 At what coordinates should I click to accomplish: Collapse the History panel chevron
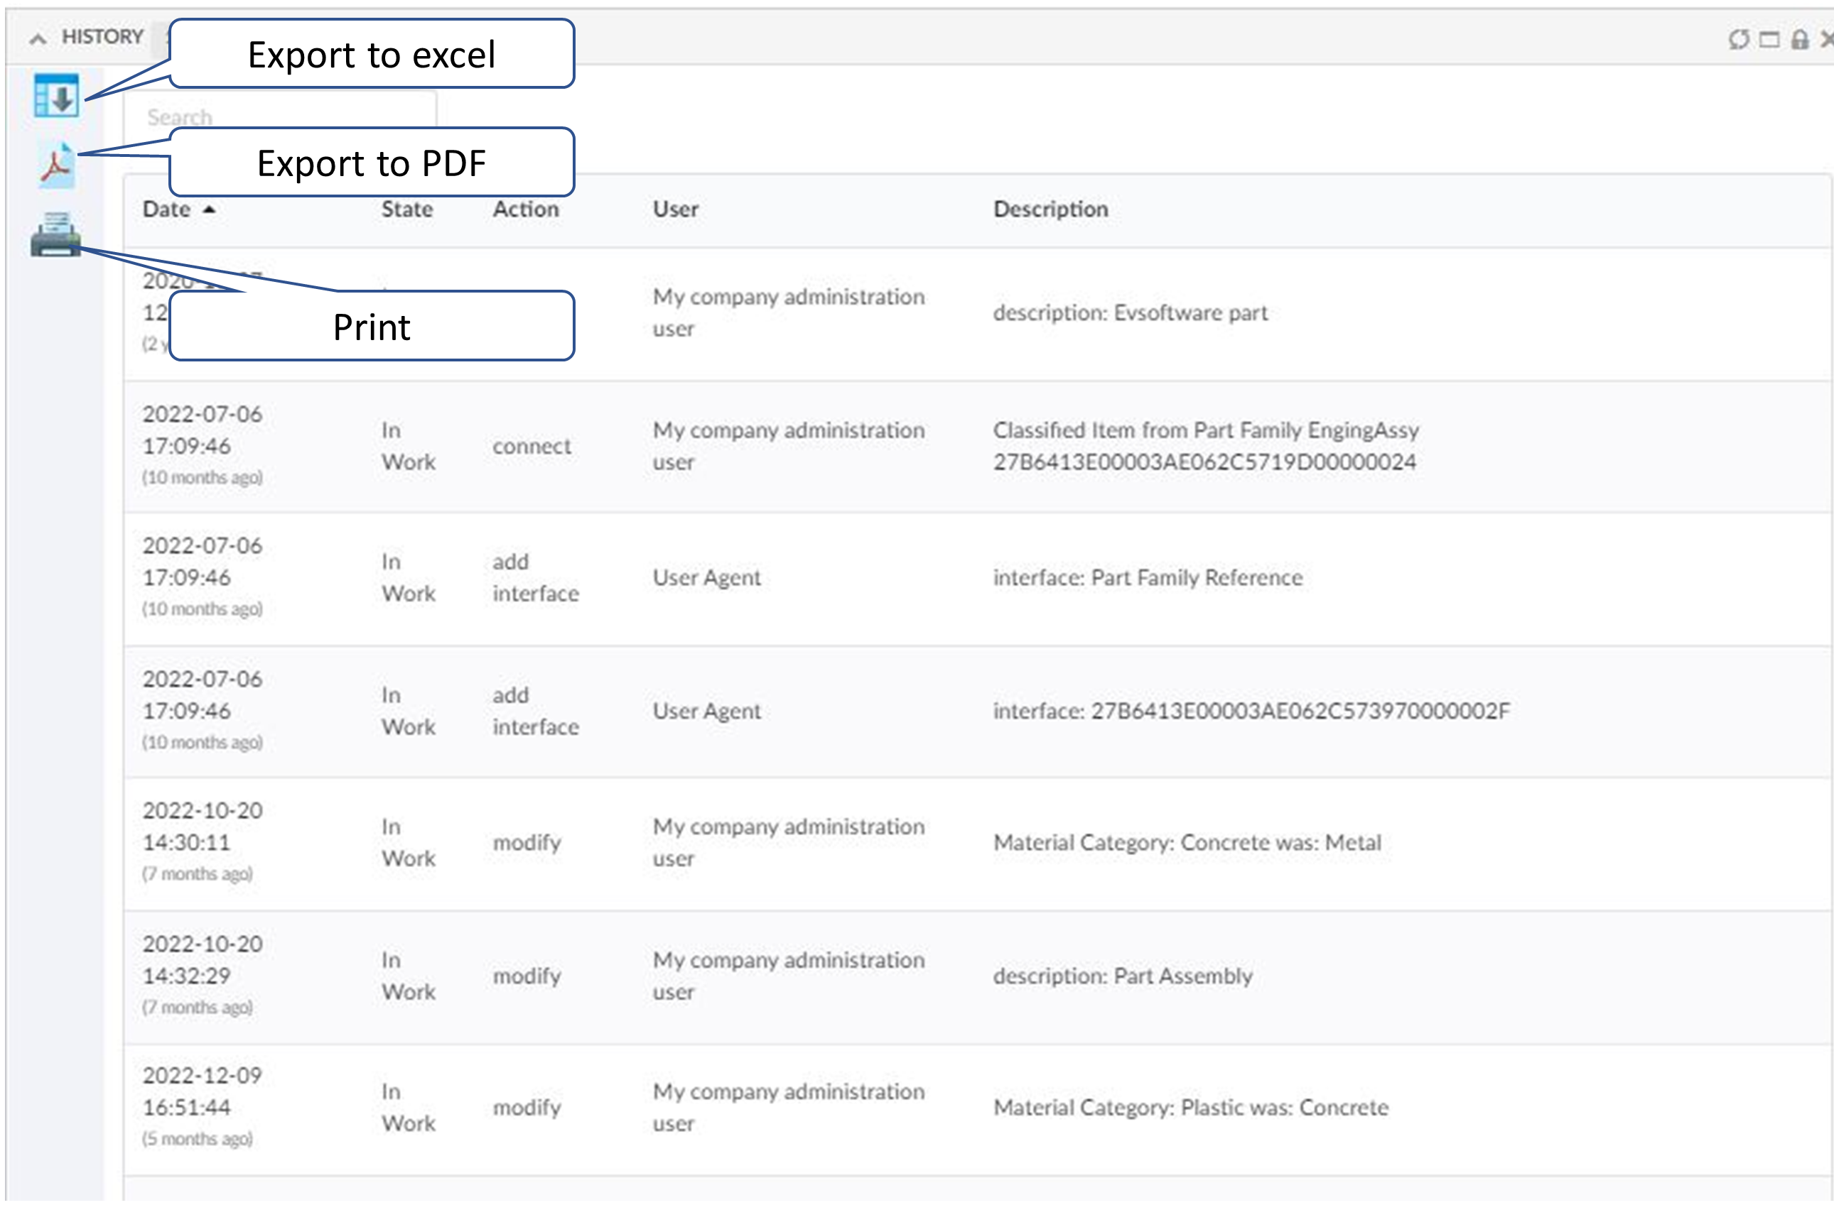click(37, 38)
